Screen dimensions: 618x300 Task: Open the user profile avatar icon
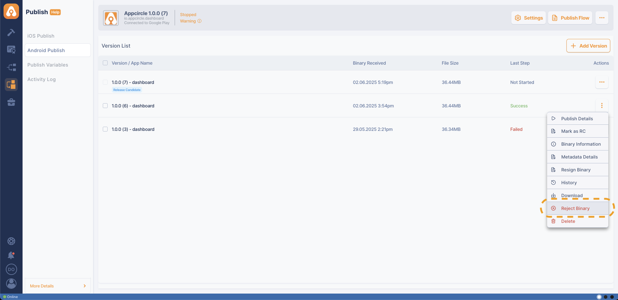click(x=11, y=283)
